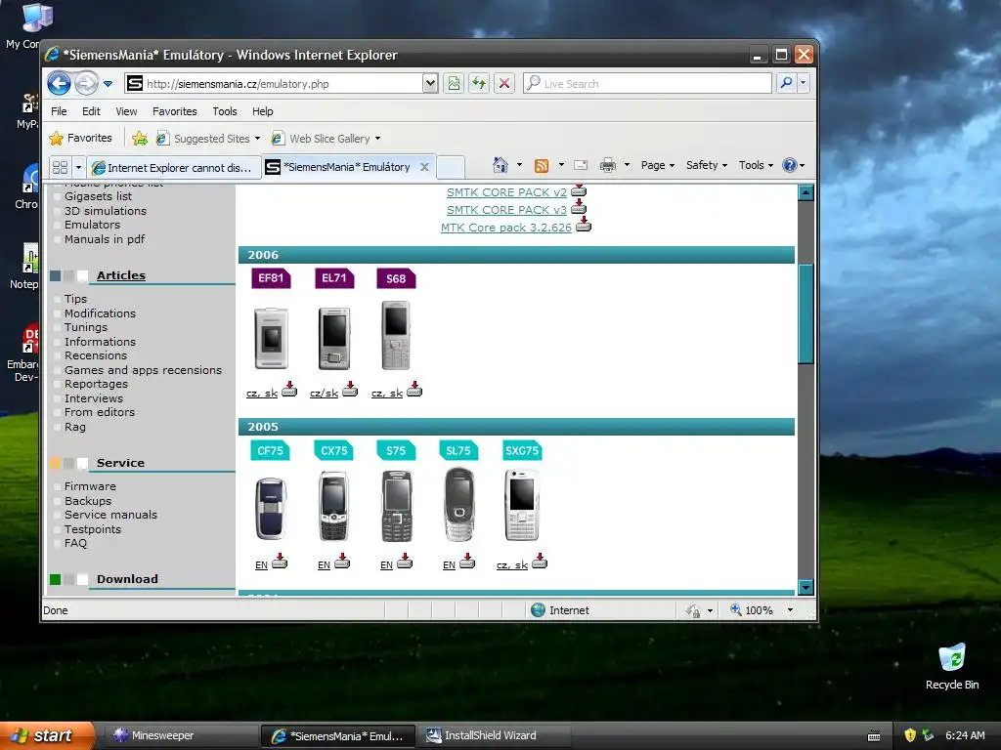Open the Favorites star button

81,138
